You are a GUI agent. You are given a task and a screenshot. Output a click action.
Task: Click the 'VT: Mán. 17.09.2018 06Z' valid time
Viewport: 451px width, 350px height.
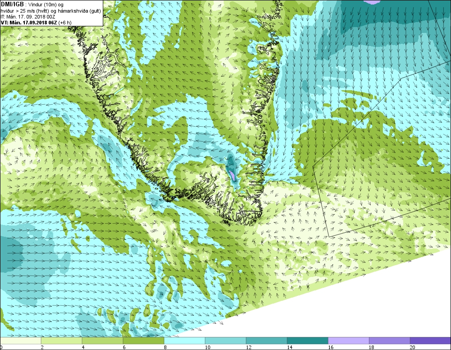29,23
